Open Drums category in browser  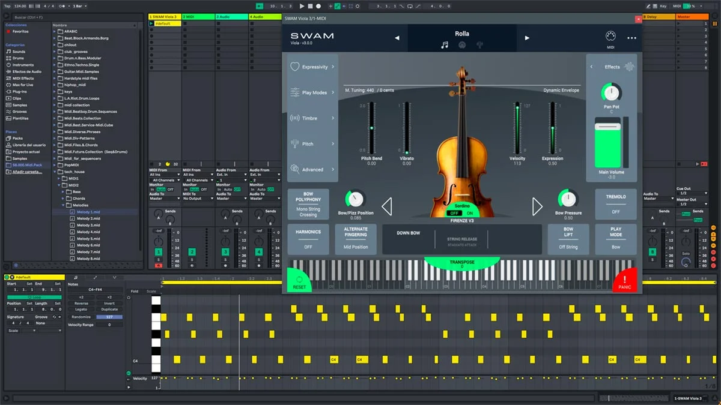18,58
